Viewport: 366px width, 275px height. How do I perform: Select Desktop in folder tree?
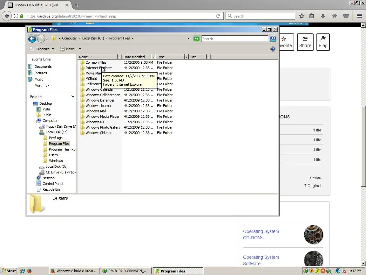(x=45, y=103)
